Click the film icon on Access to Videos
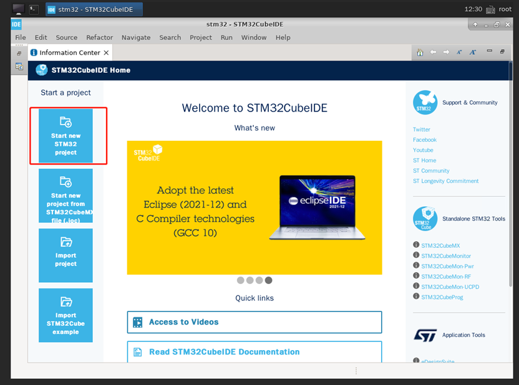Screen dimensions: 519x385 [x=137, y=322]
